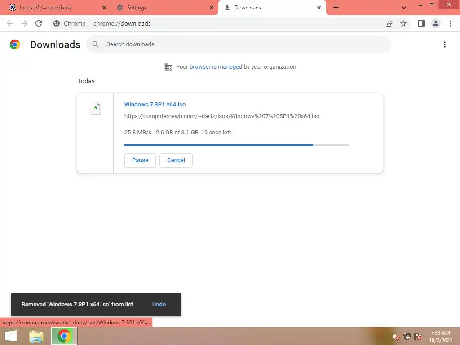This screenshot has height=345, width=460.
Task: Focus the Search downloads field
Action: click(x=239, y=44)
